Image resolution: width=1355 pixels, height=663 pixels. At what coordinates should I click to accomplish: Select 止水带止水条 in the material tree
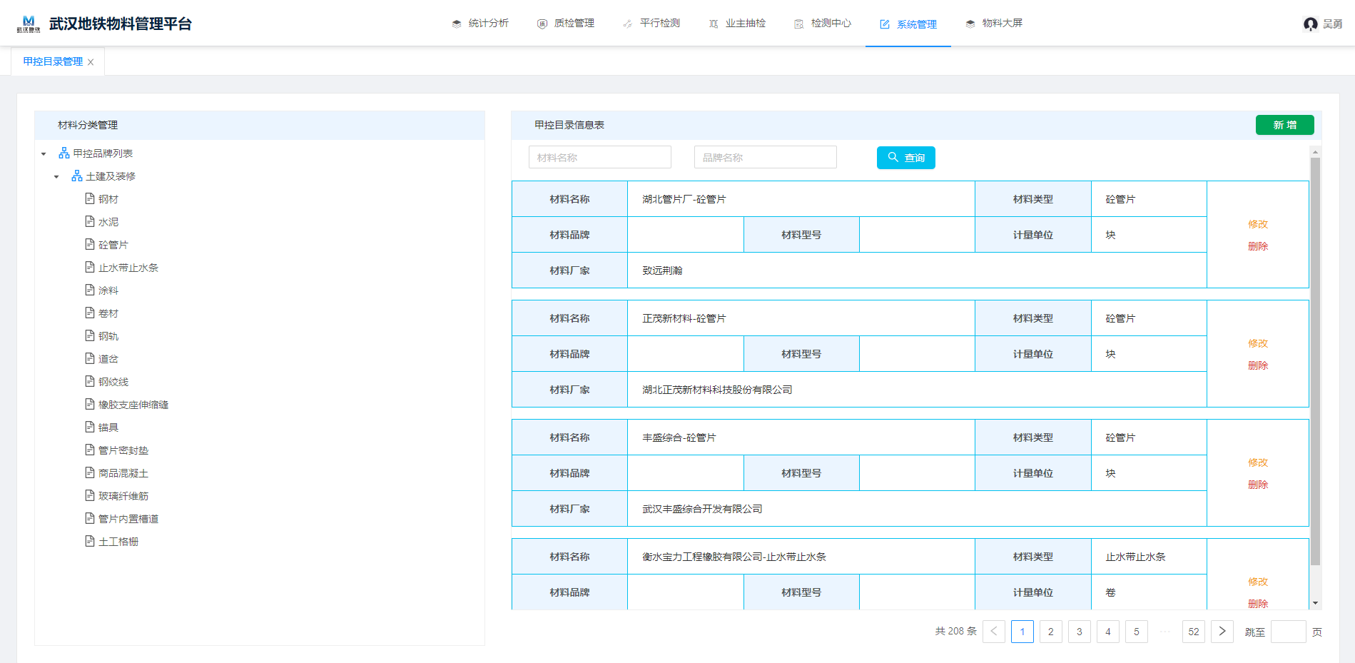pos(128,268)
